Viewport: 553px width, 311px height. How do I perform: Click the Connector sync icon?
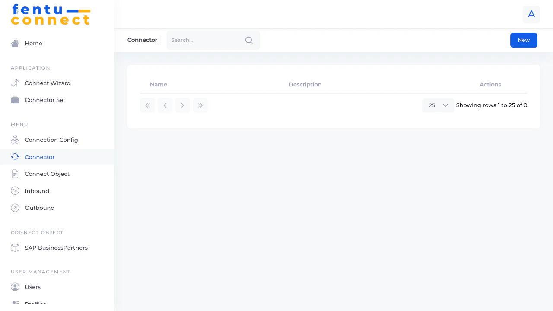(x=15, y=157)
